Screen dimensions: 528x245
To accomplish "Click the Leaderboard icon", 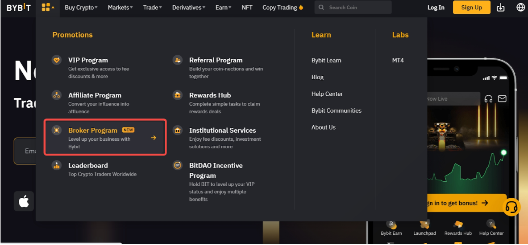I will click(57, 166).
